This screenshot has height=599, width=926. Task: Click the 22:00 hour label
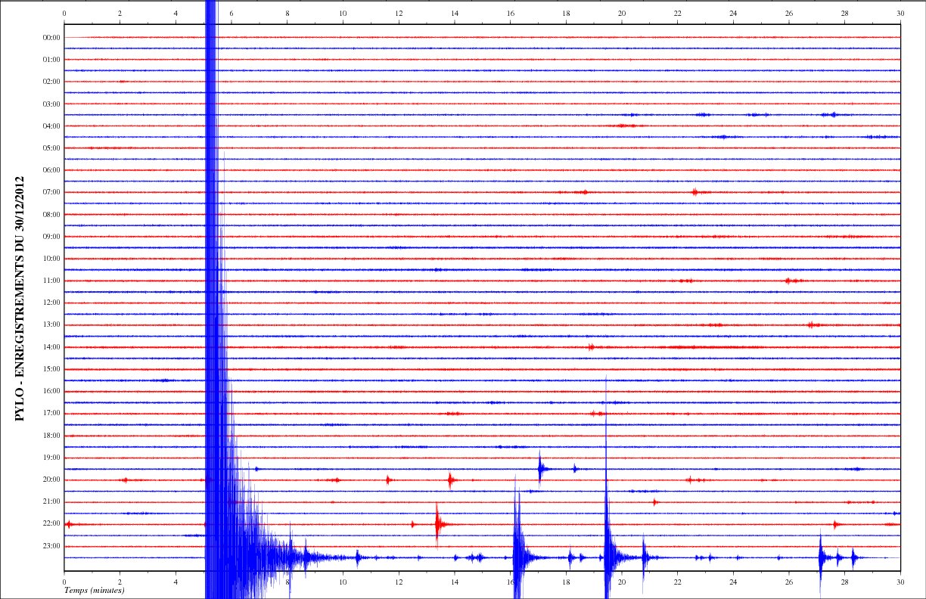(51, 524)
